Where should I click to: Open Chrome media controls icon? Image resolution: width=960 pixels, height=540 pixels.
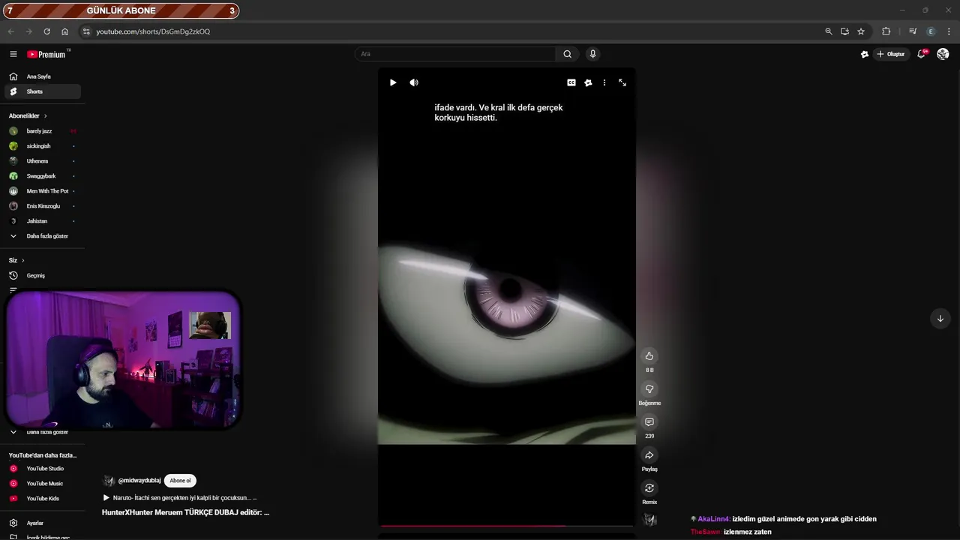tap(913, 31)
